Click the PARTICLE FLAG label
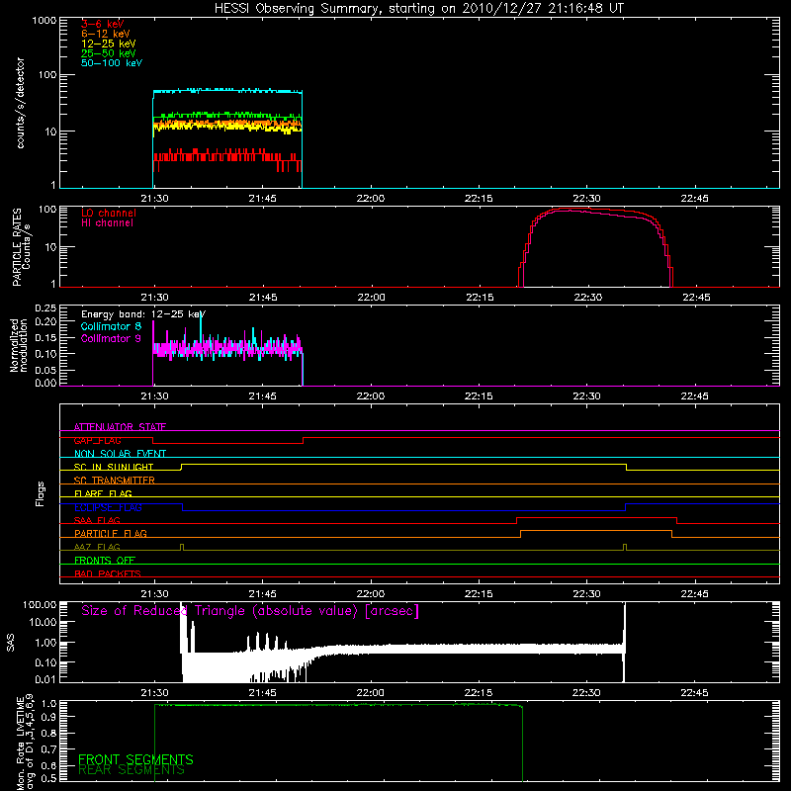This screenshot has width=791, height=791. point(111,533)
